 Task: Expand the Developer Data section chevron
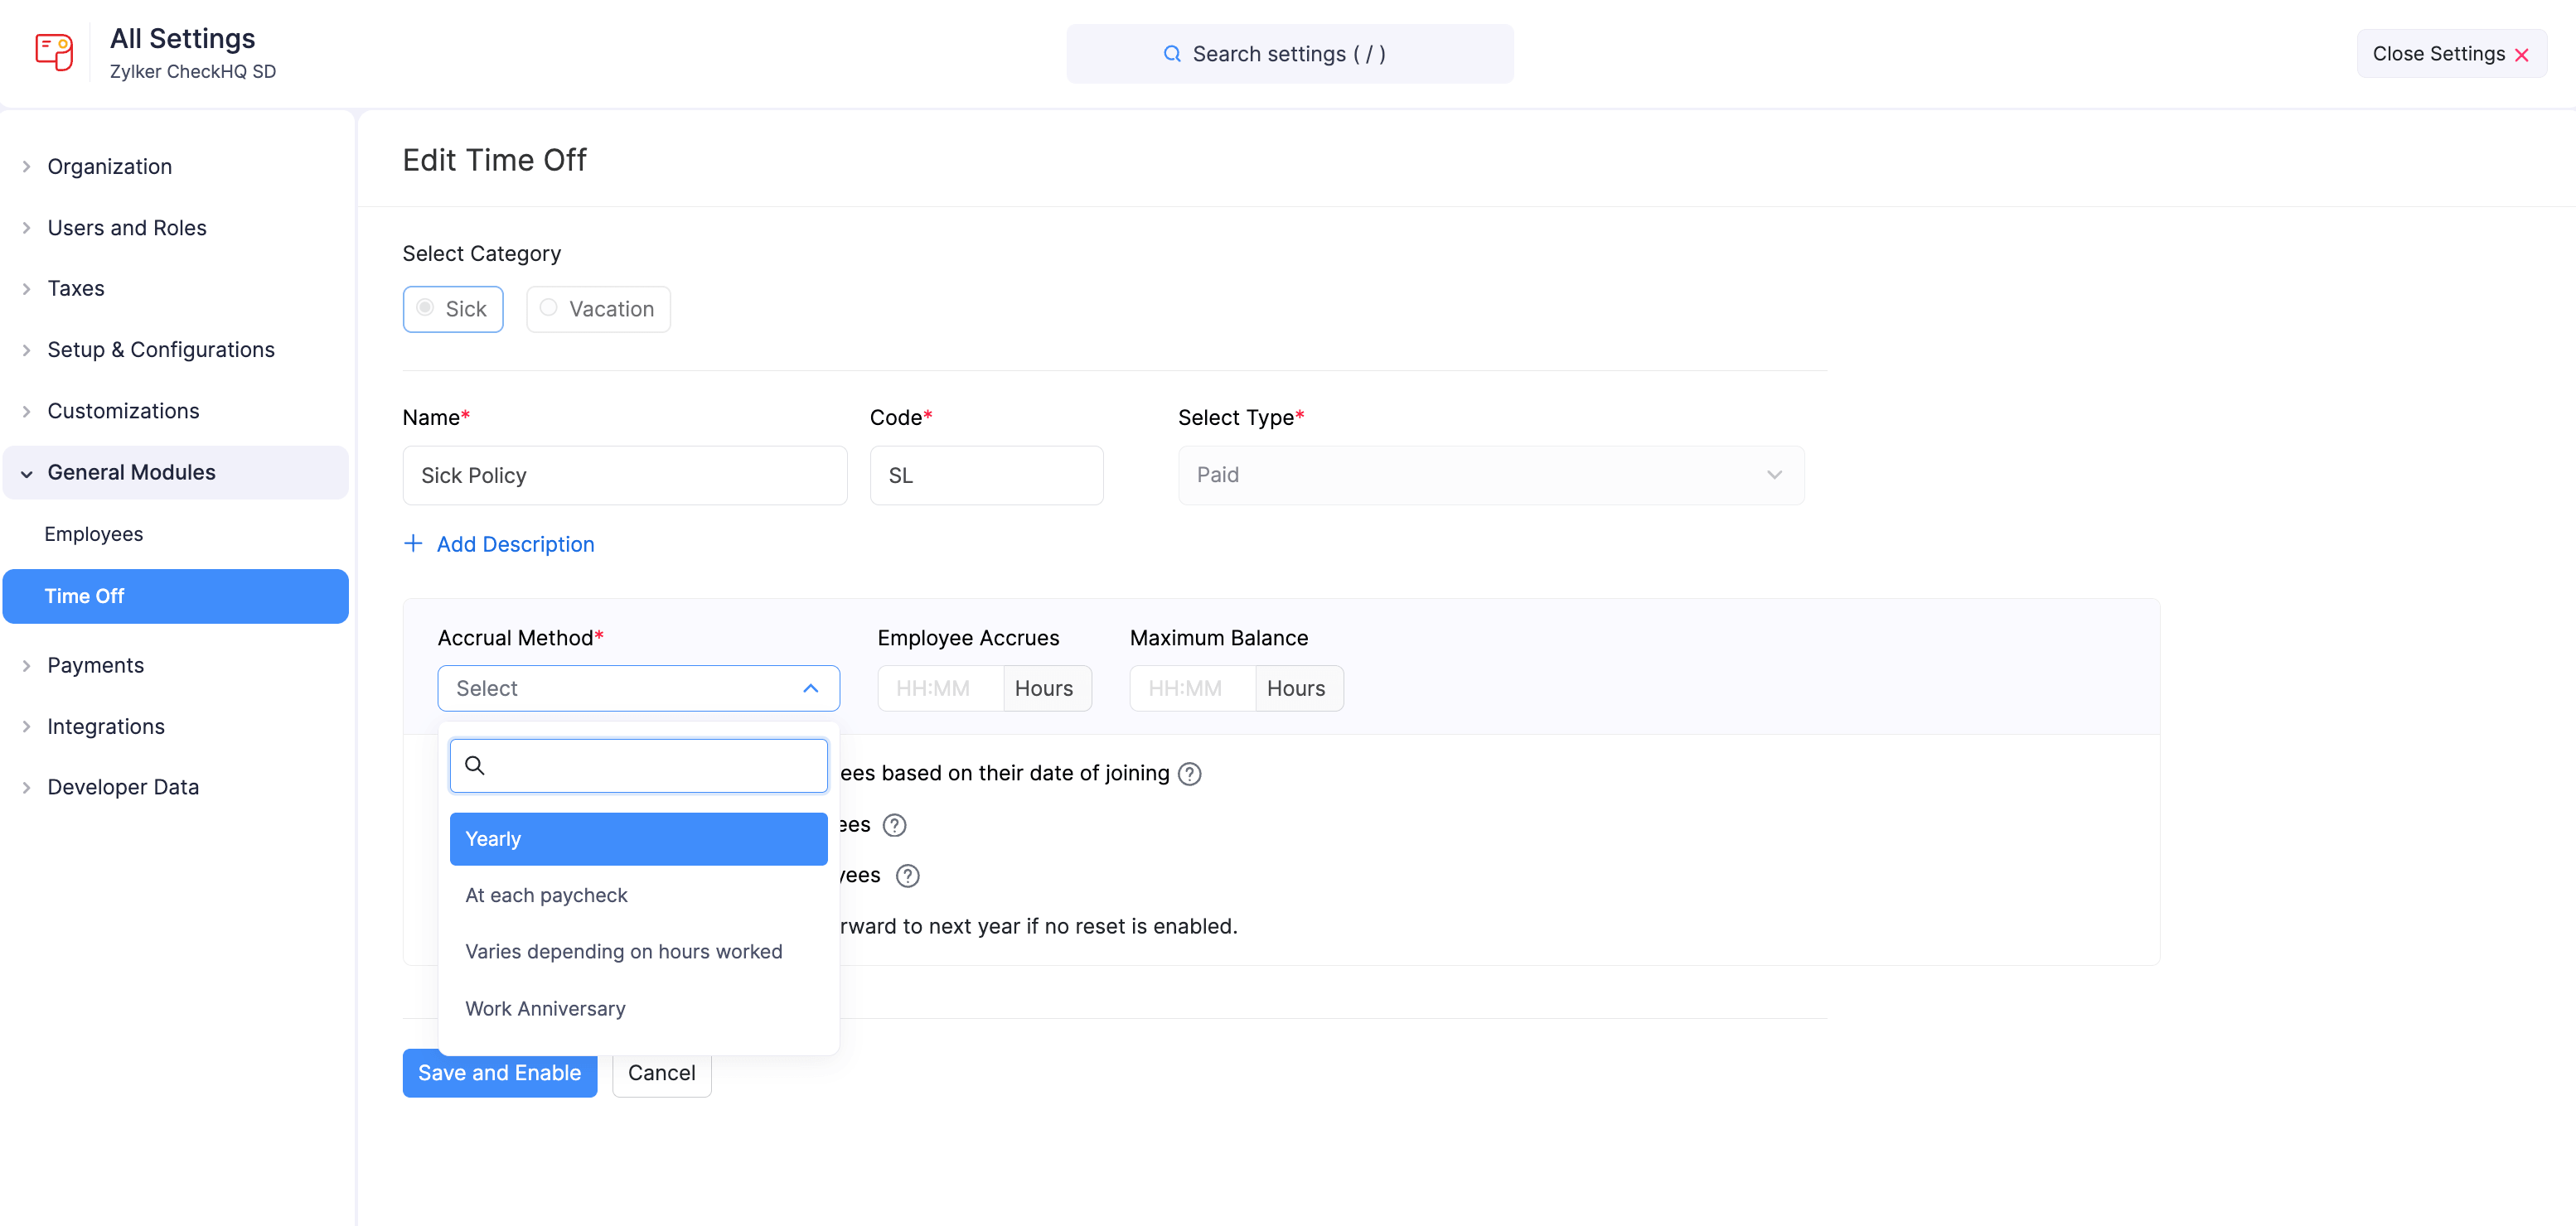27,787
